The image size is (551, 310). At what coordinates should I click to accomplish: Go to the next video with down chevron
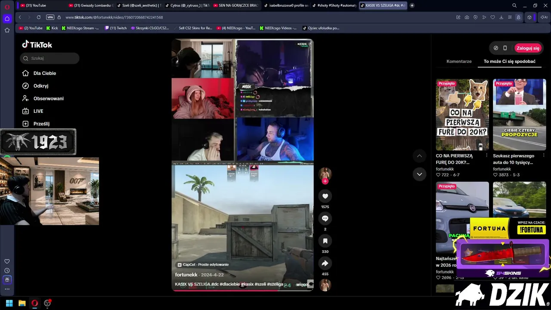pyautogui.click(x=419, y=174)
